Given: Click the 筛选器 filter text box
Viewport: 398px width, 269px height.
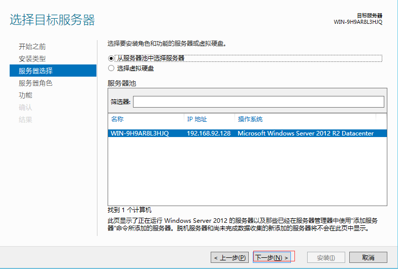Looking at the screenshot, I should [258, 102].
